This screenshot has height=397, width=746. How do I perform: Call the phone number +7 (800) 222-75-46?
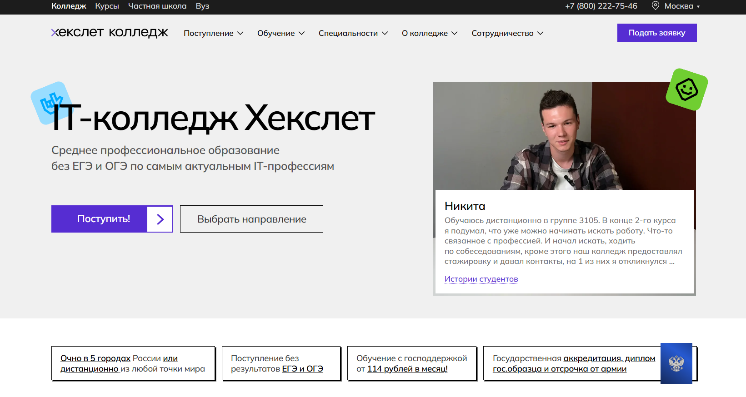click(601, 6)
